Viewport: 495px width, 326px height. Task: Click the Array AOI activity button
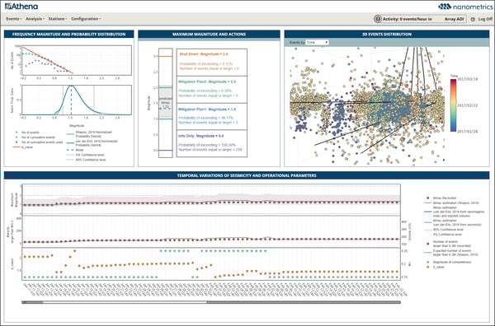pos(453,19)
